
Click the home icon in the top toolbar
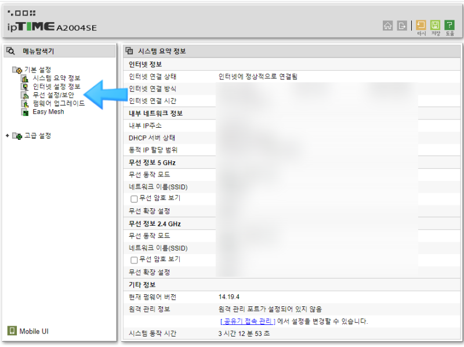387,26
